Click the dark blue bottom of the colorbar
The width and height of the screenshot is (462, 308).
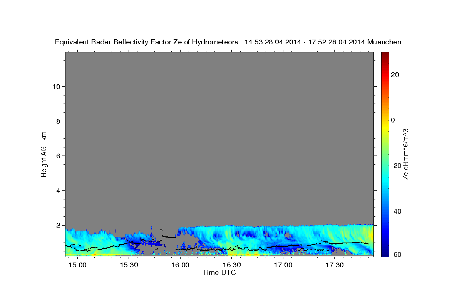pos(385,252)
